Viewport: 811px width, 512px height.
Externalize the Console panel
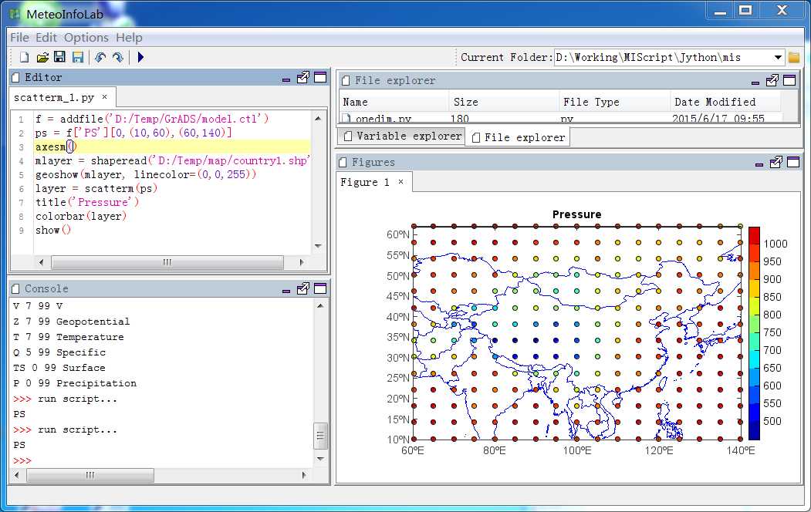point(303,289)
